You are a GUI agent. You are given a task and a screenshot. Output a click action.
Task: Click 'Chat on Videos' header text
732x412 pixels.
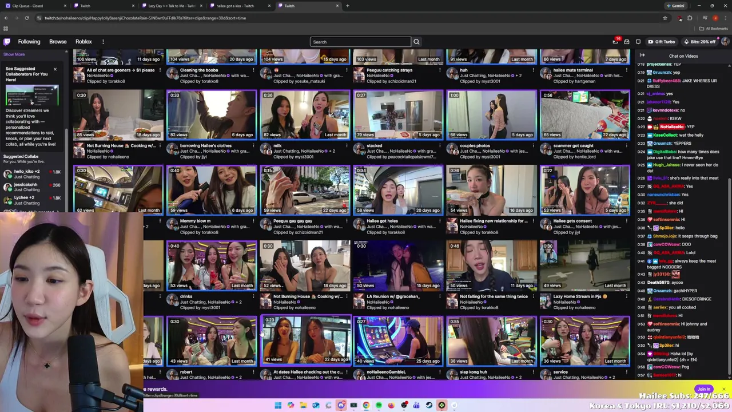(x=683, y=56)
